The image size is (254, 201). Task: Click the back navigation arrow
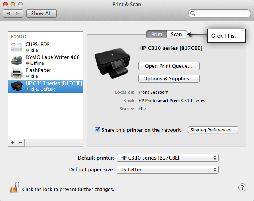point(8,13)
